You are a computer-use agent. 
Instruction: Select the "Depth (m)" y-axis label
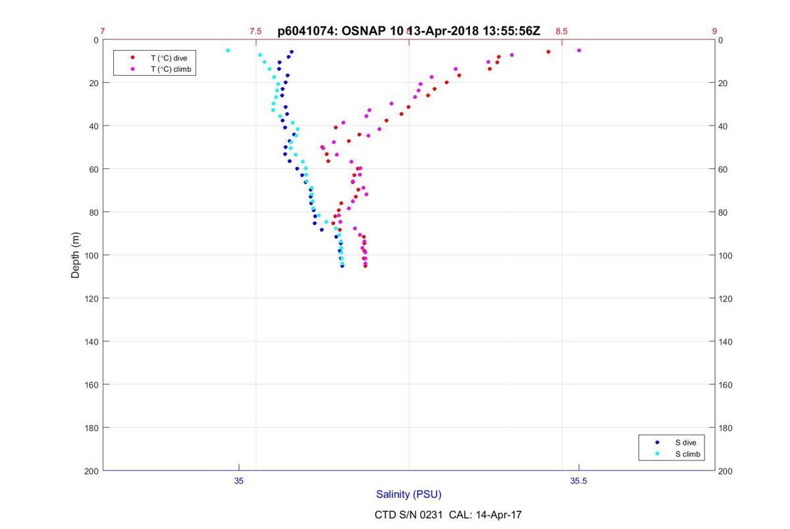[x=76, y=255]
